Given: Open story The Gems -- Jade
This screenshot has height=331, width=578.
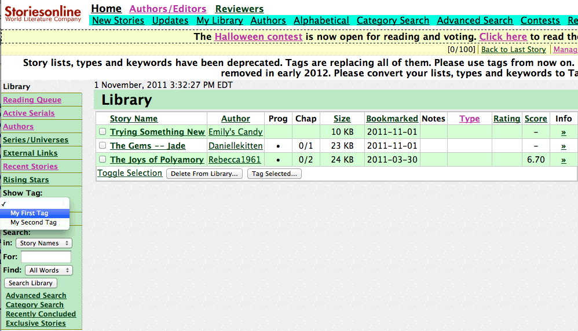Looking at the screenshot, I should click(x=148, y=146).
